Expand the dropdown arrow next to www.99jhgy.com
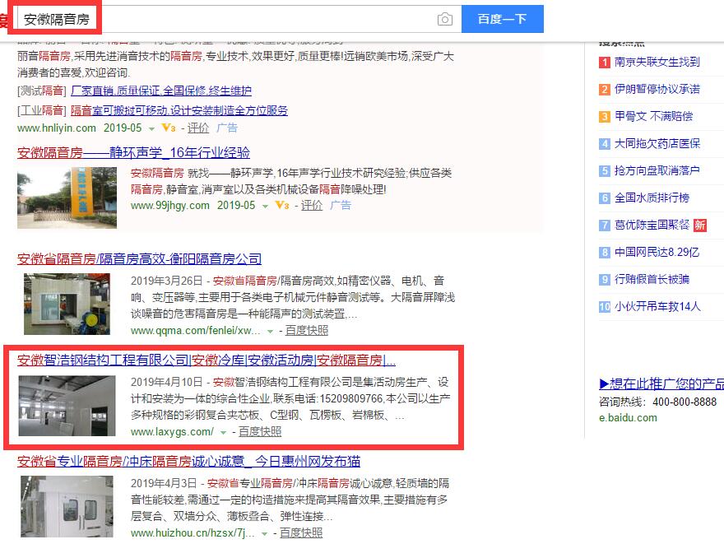This screenshot has height=544, width=724. [265, 207]
